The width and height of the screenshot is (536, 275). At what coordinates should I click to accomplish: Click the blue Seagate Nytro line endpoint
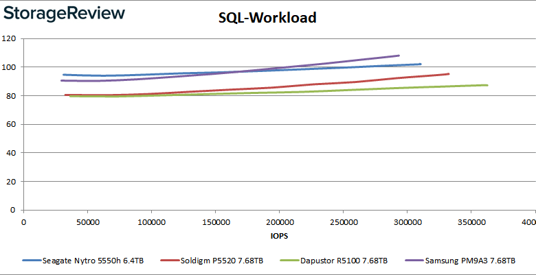click(x=420, y=64)
